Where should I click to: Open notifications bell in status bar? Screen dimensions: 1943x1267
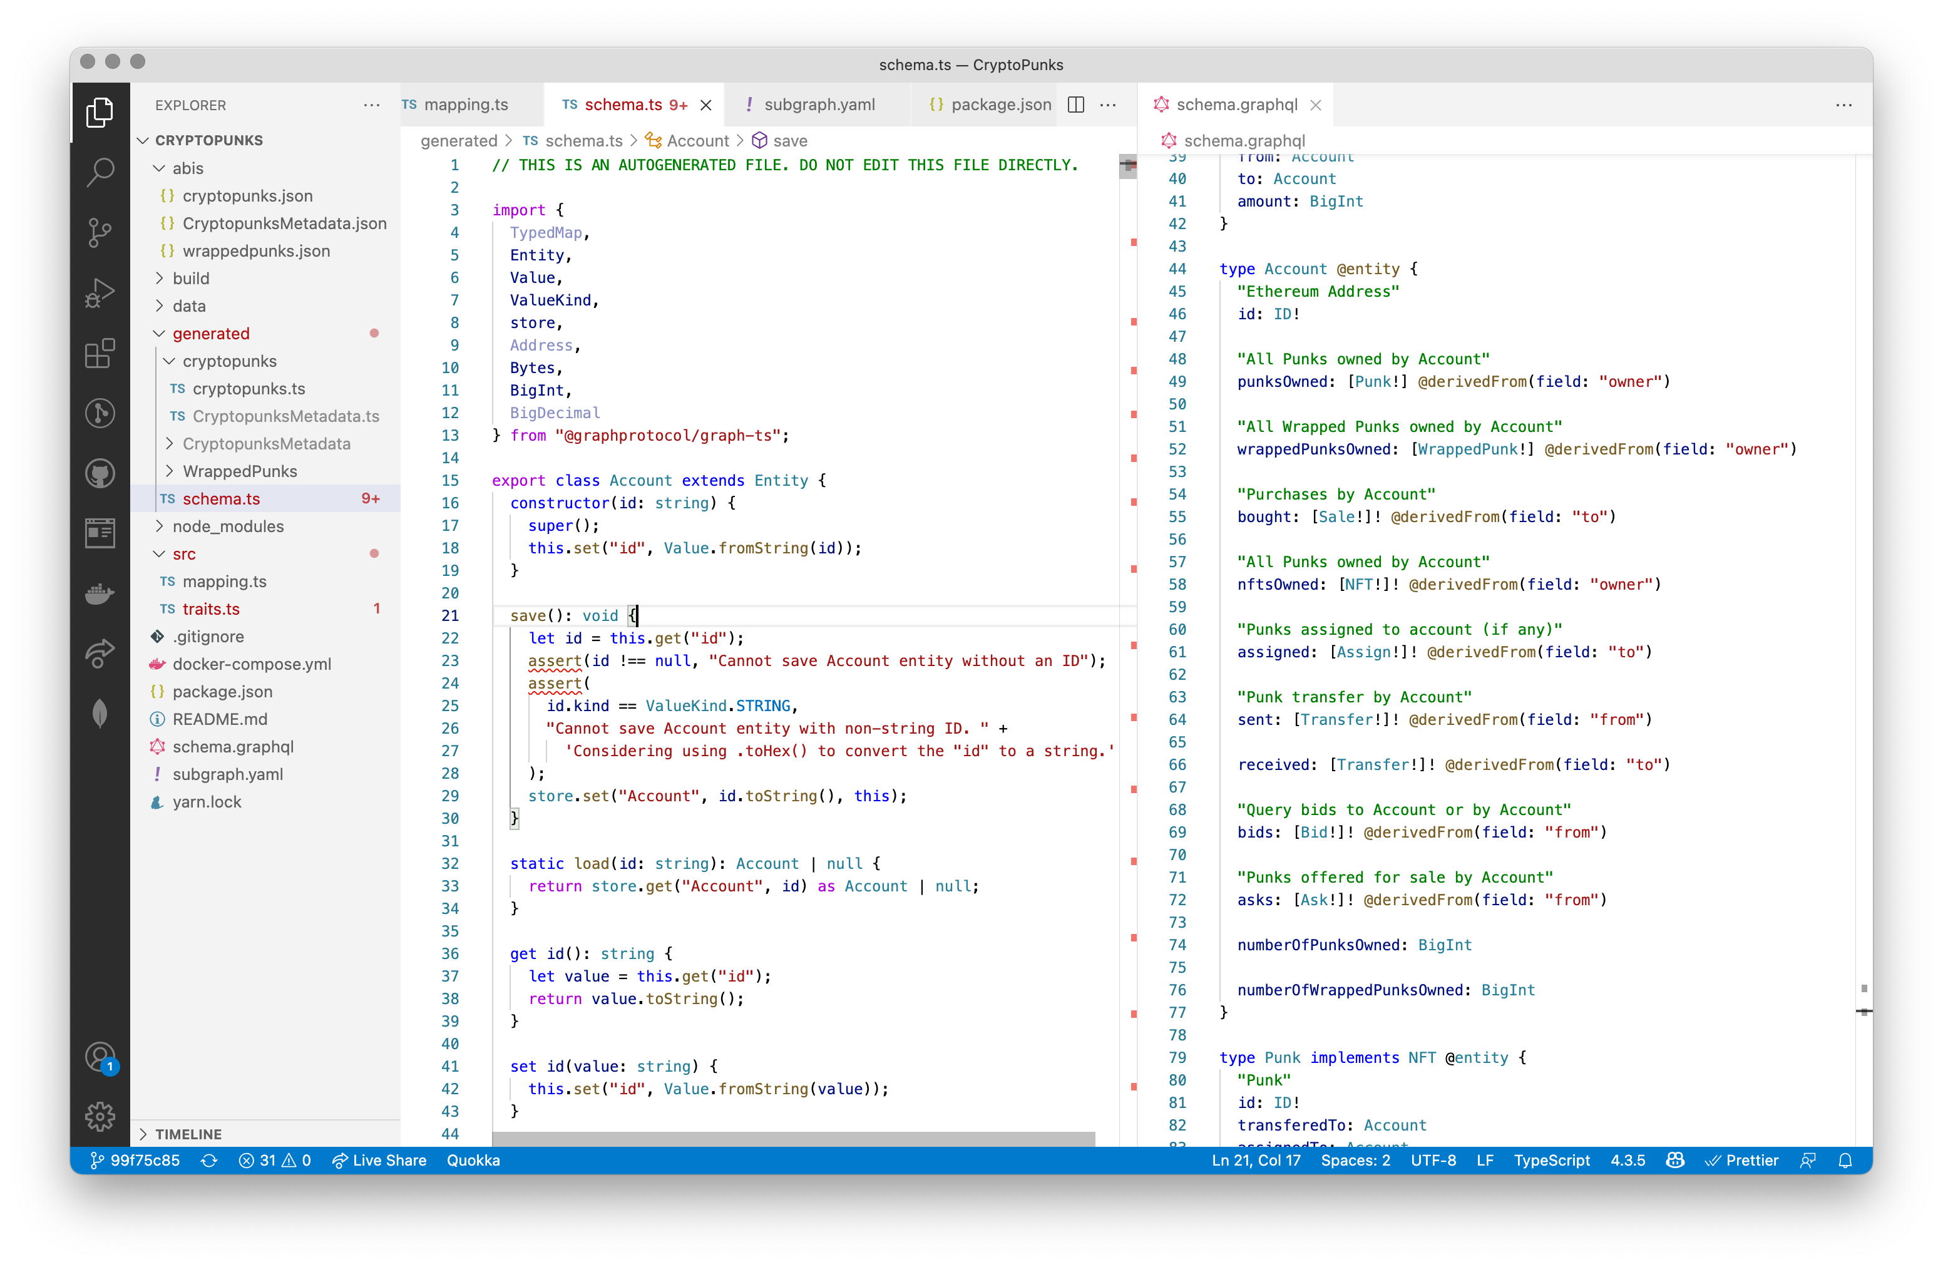pos(1845,1160)
